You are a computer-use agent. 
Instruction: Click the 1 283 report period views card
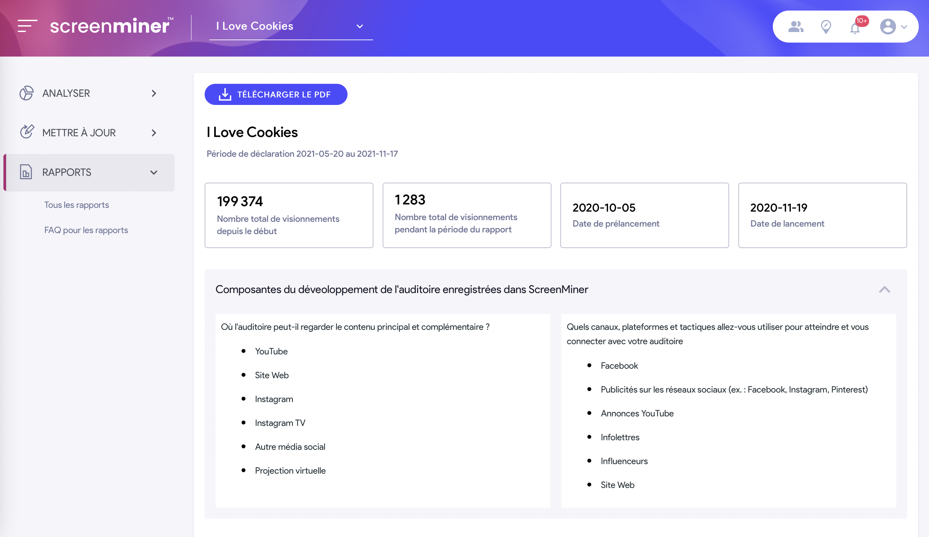467,215
